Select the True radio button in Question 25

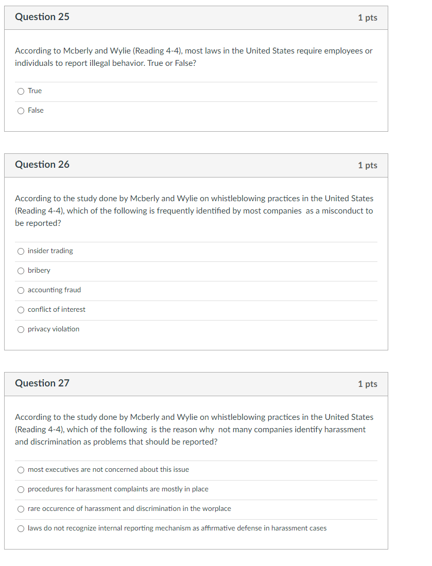point(21,91)
